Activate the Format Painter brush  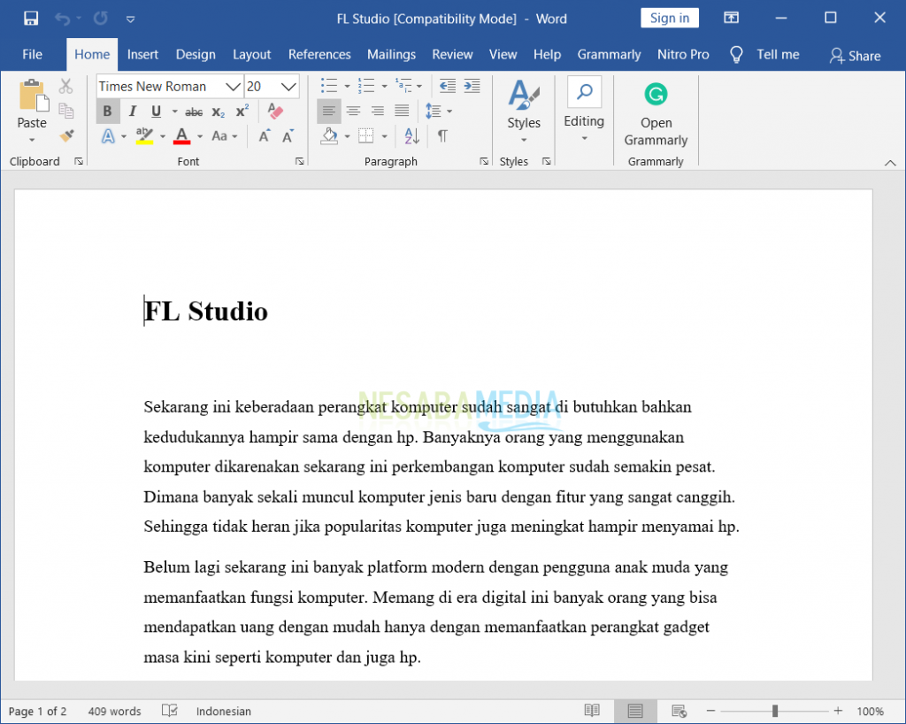66,135
